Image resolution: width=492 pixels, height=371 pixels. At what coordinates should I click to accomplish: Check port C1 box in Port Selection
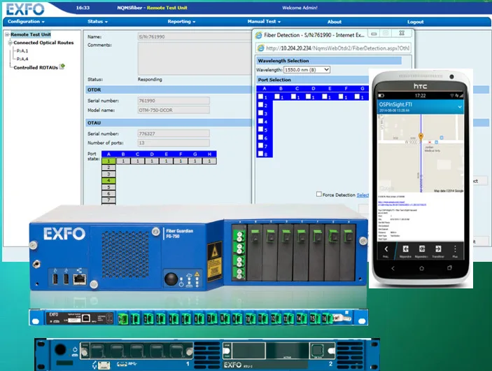pos(293,97)
